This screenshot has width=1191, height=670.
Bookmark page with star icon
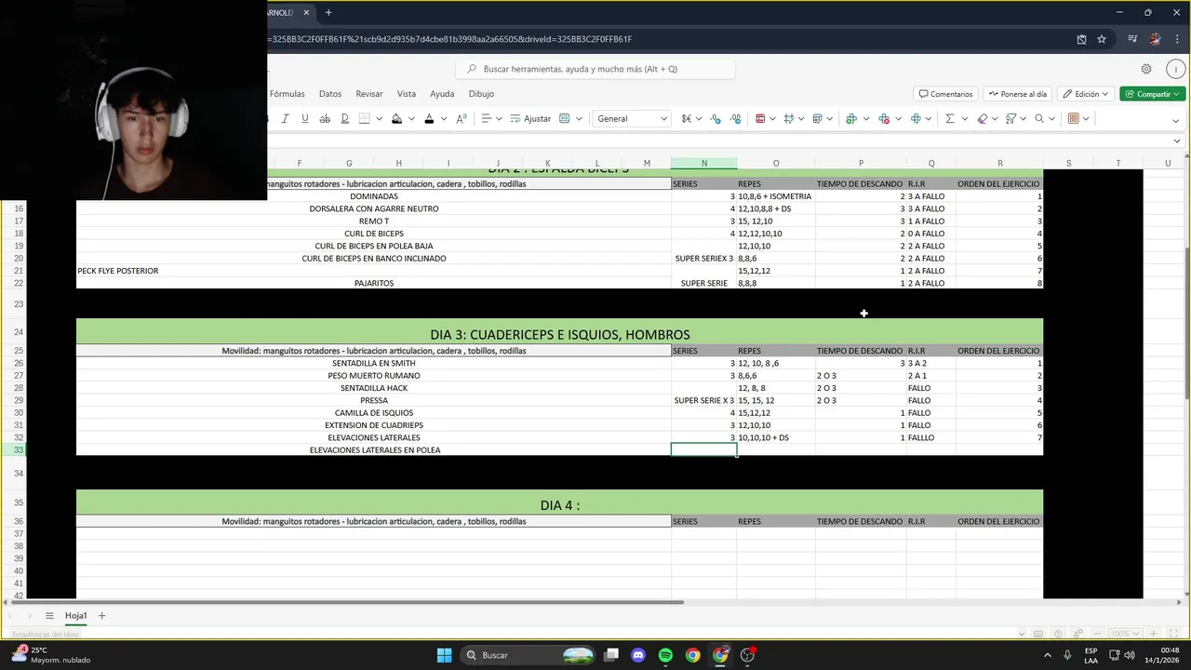pos(1102,39)
